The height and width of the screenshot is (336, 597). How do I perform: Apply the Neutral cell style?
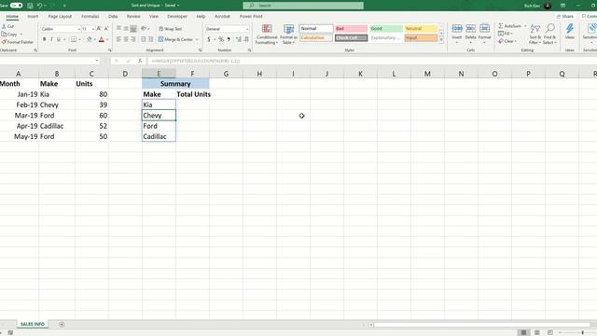[421, 29]
